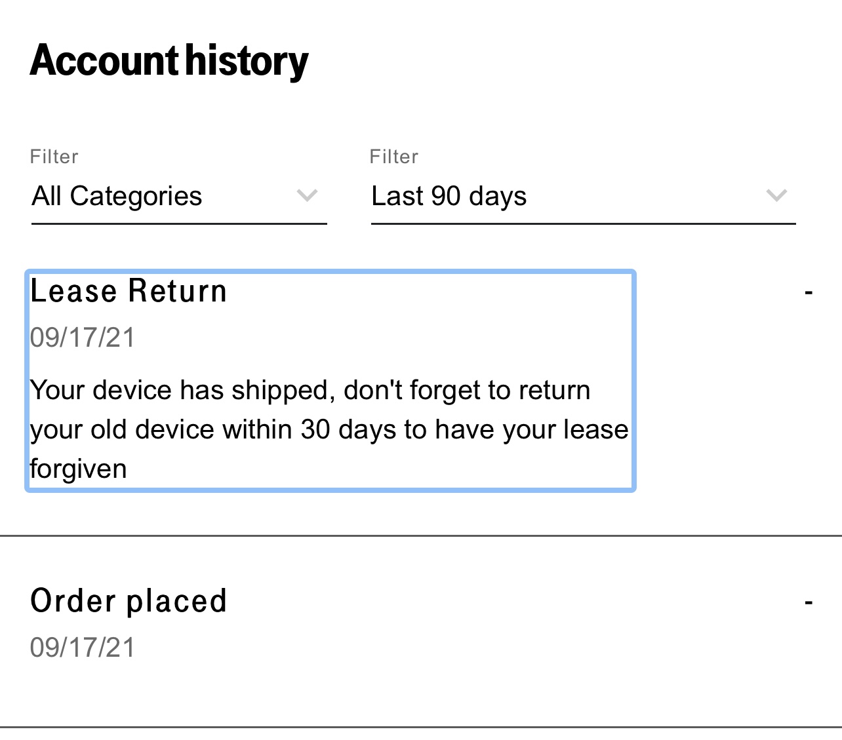842x740 pixels.
Task: Collapse Lease Return using its minus icon
Action: pyautogui.click(x=809, y=292)
